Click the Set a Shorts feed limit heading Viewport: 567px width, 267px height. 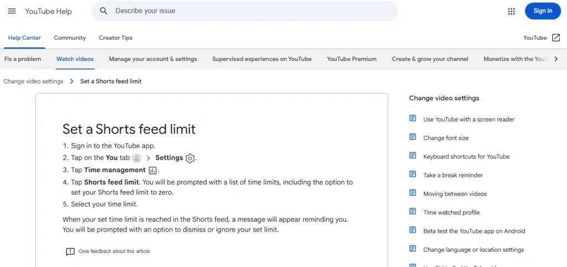tap(129, 129)
